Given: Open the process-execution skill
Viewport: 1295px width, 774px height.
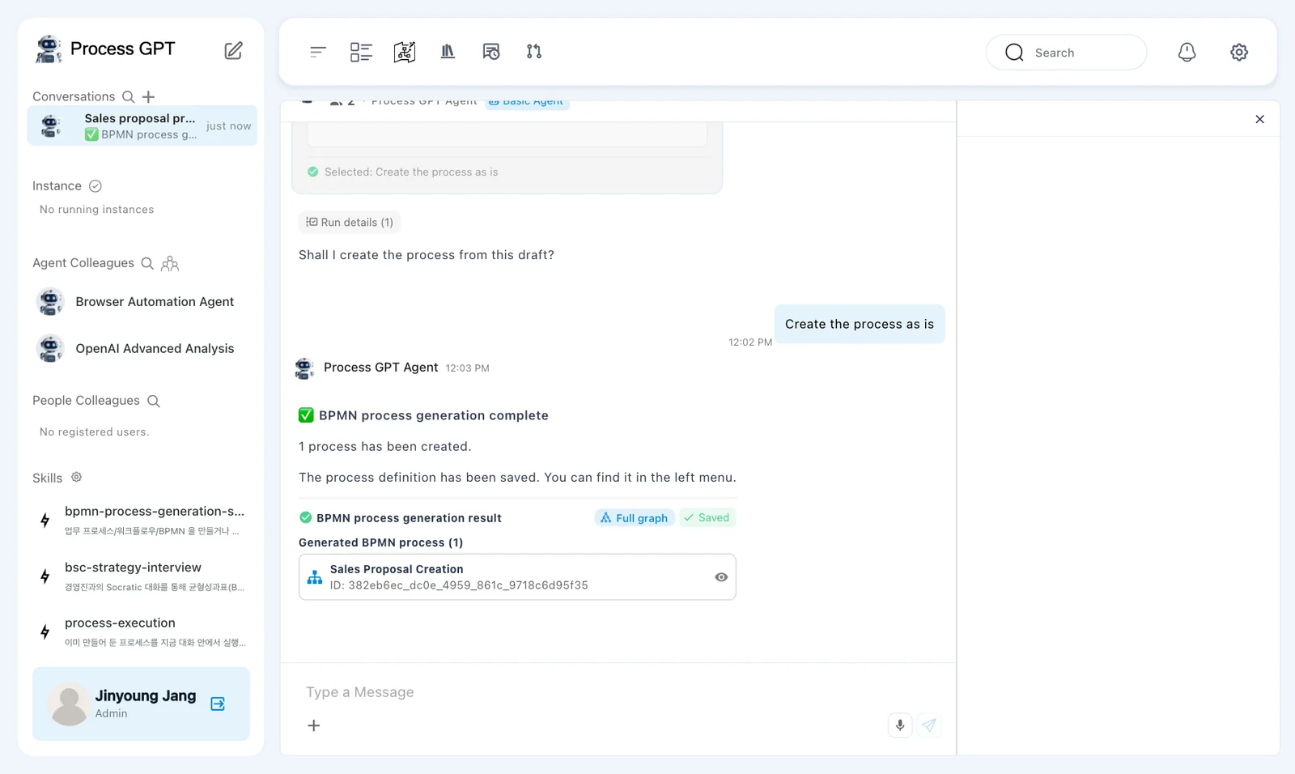Looking at the screenshot, I should [142, 632].
